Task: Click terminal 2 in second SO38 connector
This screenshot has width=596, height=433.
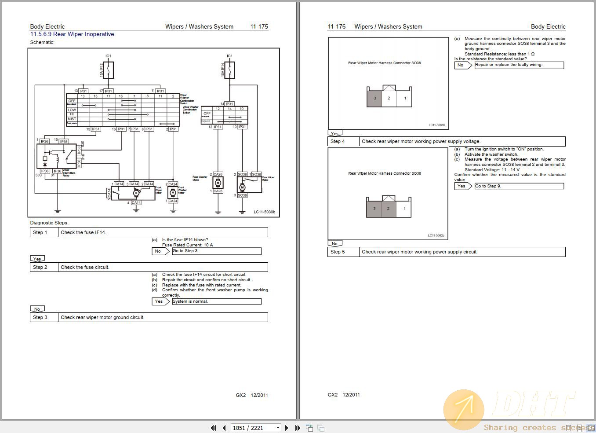Action: (x=388, y=209)
